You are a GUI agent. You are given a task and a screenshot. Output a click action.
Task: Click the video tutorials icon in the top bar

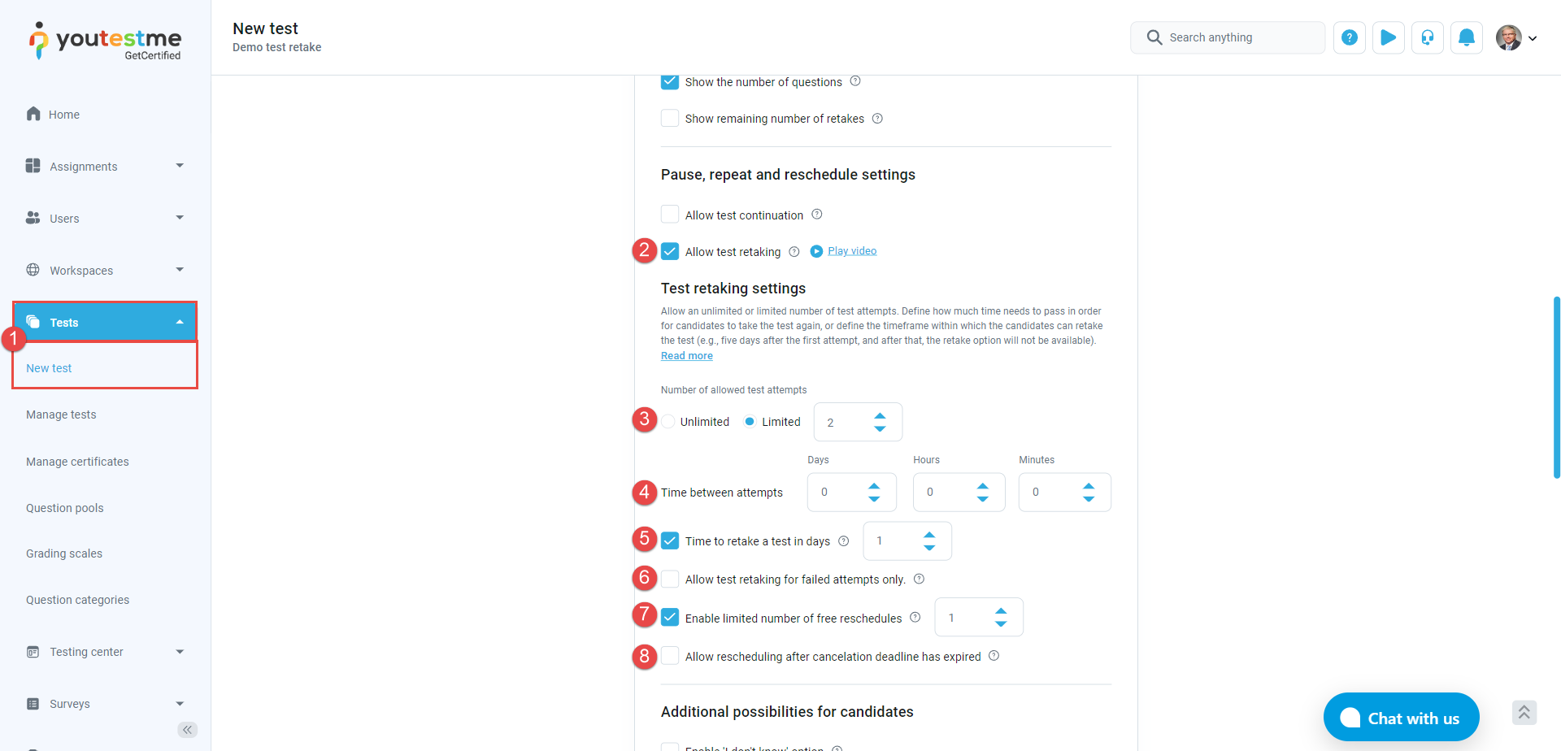pyautogui.click(x=1388, y=37)
